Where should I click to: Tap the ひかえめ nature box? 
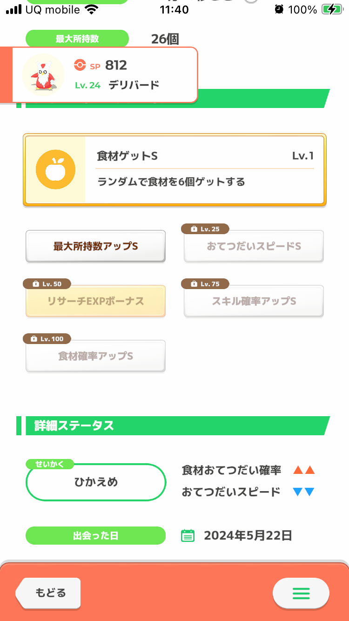click(x=96, y=482)
